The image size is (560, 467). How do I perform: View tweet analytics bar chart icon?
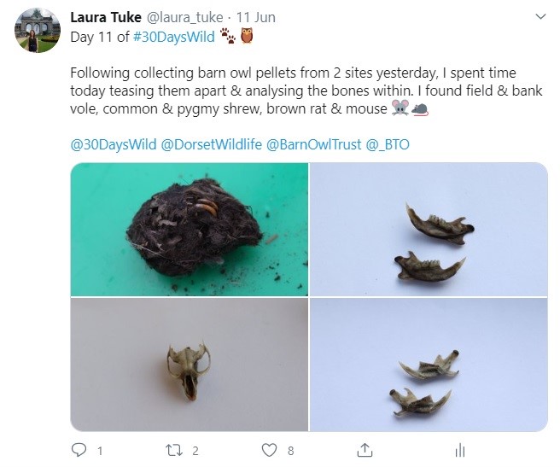click(459, 449)
